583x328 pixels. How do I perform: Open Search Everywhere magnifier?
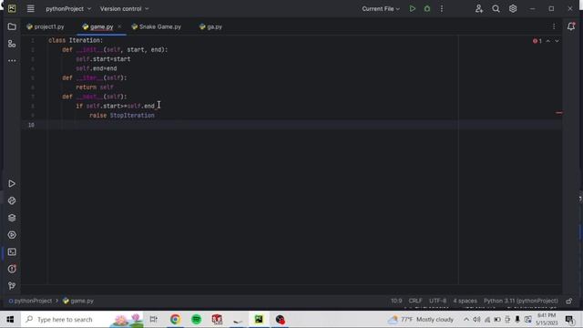496,8
